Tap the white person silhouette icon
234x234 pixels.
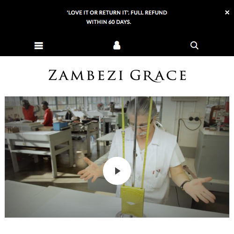[x=117, y=45]
